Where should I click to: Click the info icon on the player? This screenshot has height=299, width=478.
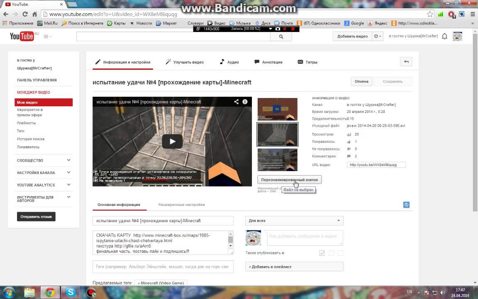[x=245, y=102]
